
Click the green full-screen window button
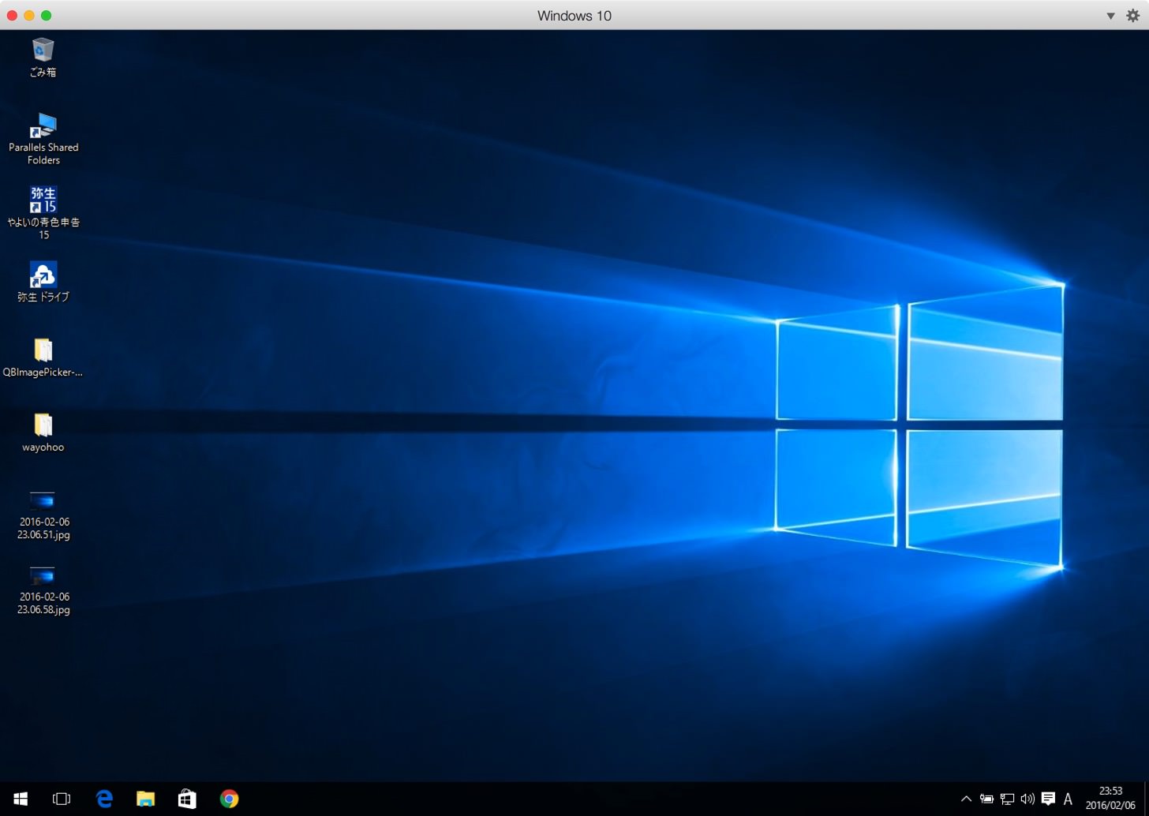click(x=47, y=15)
